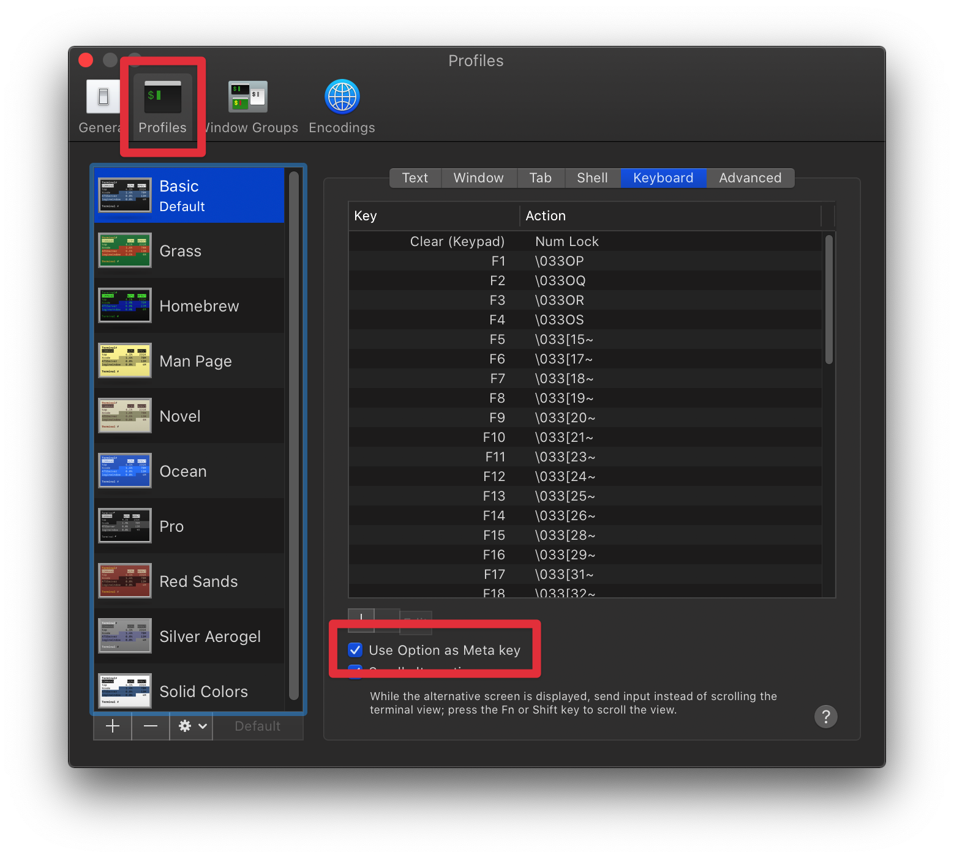Viewport: 954px width, 858px height.
Task: Switch to the Shell tab
Action: 593,178
